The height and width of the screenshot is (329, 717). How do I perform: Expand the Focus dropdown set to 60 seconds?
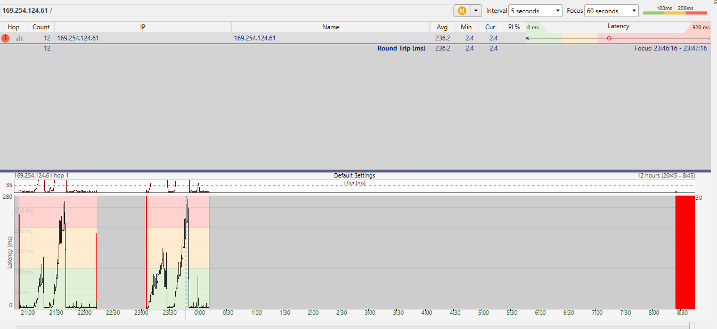[612, 11]
